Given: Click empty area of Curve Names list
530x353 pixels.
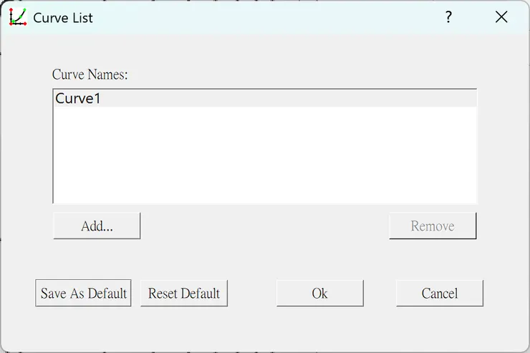Looking at the screenshot, I should click(x=264, y=158).
